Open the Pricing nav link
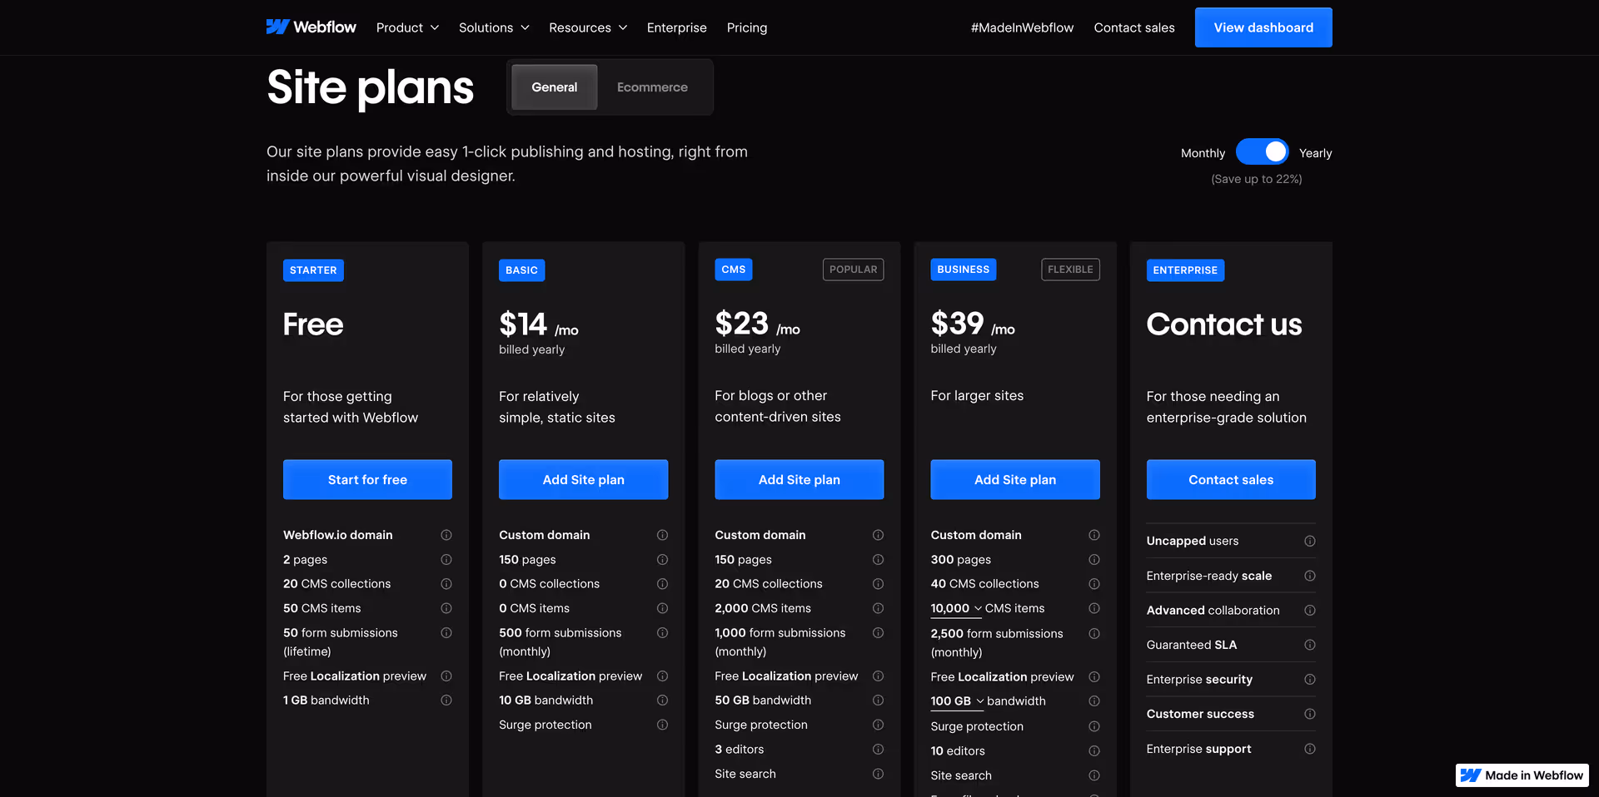Screen dimensions: 1599x797 pos(747,27)
